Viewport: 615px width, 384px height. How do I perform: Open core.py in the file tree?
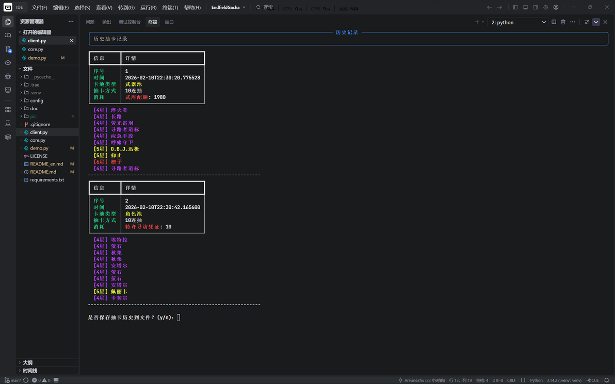pyautogui.click(x=38, y=140)
